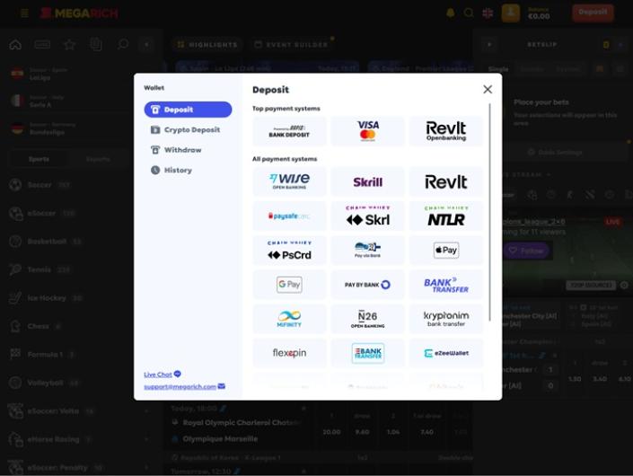Pick the paysafecard payment tile
Image resolution: width=633 pixels, height=476 pixels.
coord(289,216)
